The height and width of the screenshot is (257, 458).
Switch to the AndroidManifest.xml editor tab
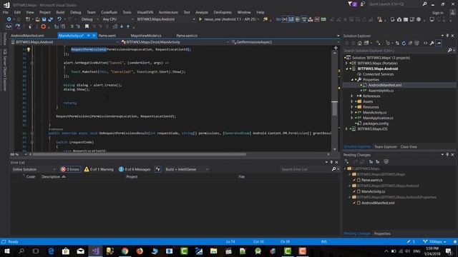coord(27,36)
